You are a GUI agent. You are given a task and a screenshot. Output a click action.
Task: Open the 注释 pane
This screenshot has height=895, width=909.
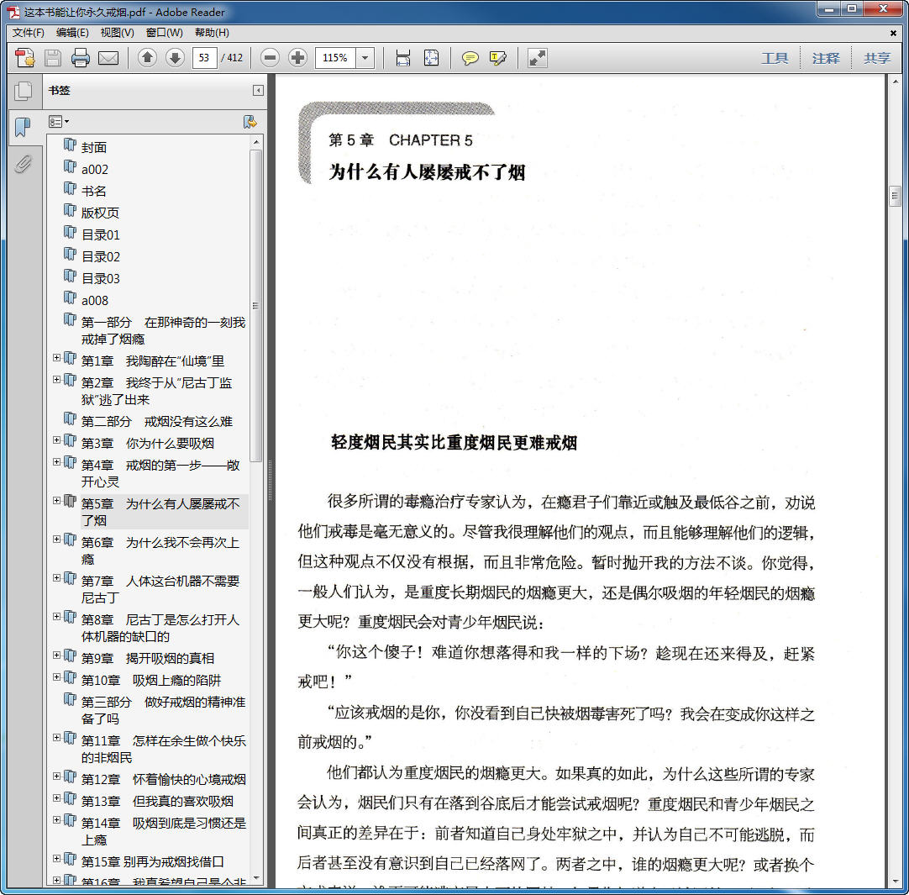tap(826, 58)
